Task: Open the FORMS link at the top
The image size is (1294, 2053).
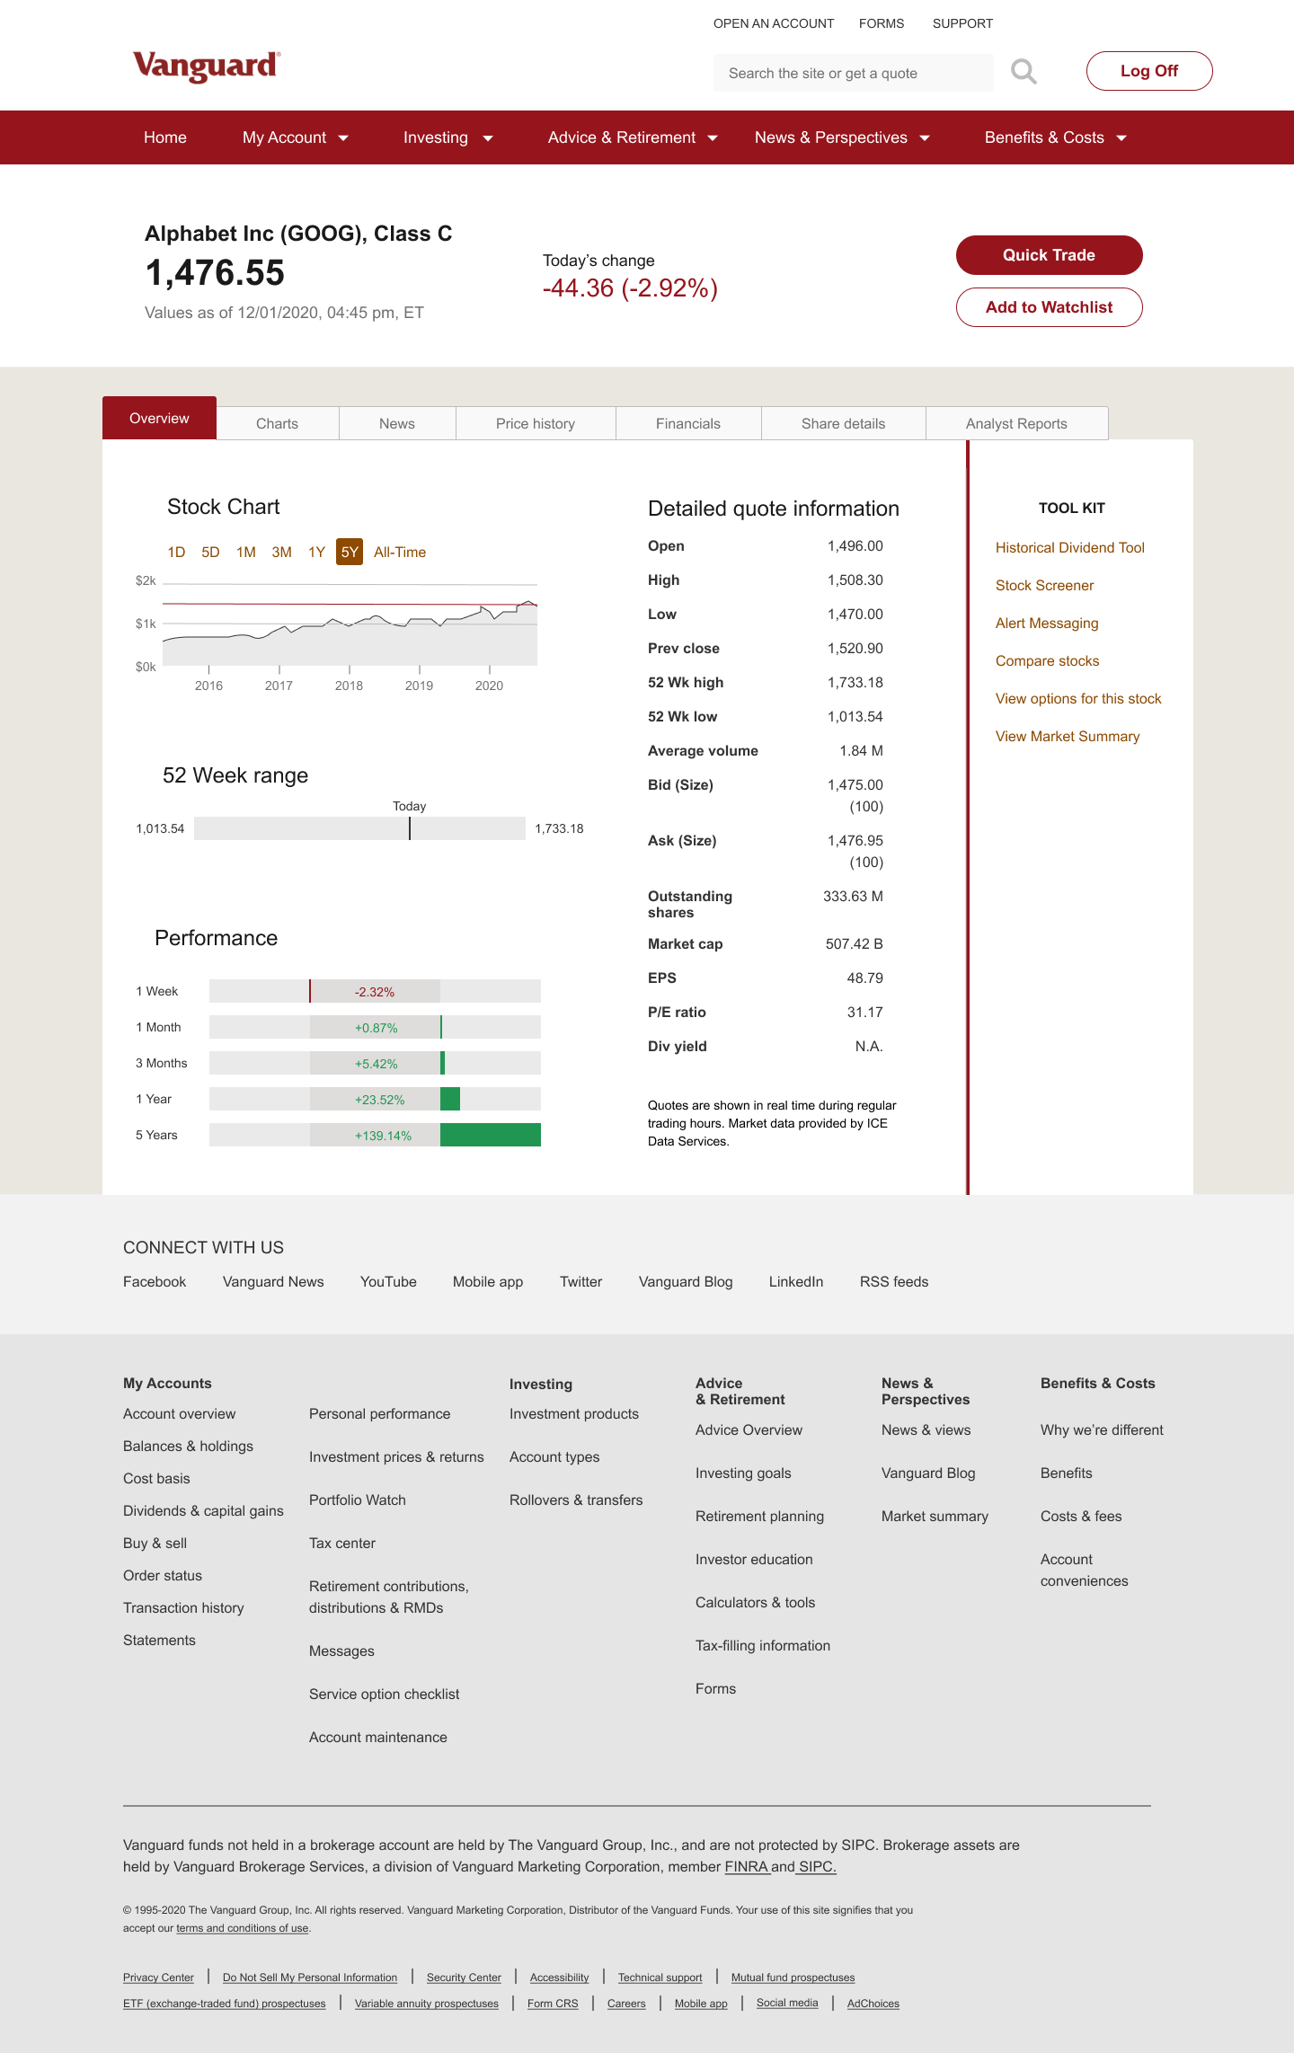Action: 882,23
